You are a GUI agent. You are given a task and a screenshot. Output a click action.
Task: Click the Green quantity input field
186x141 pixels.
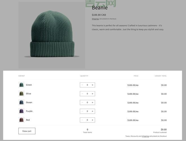pos(87,85)
